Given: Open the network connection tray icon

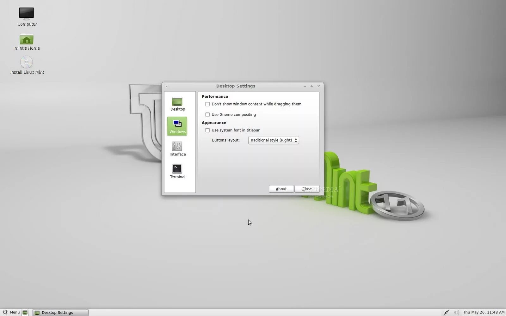Looking at the screenshot, I should 446,312.
